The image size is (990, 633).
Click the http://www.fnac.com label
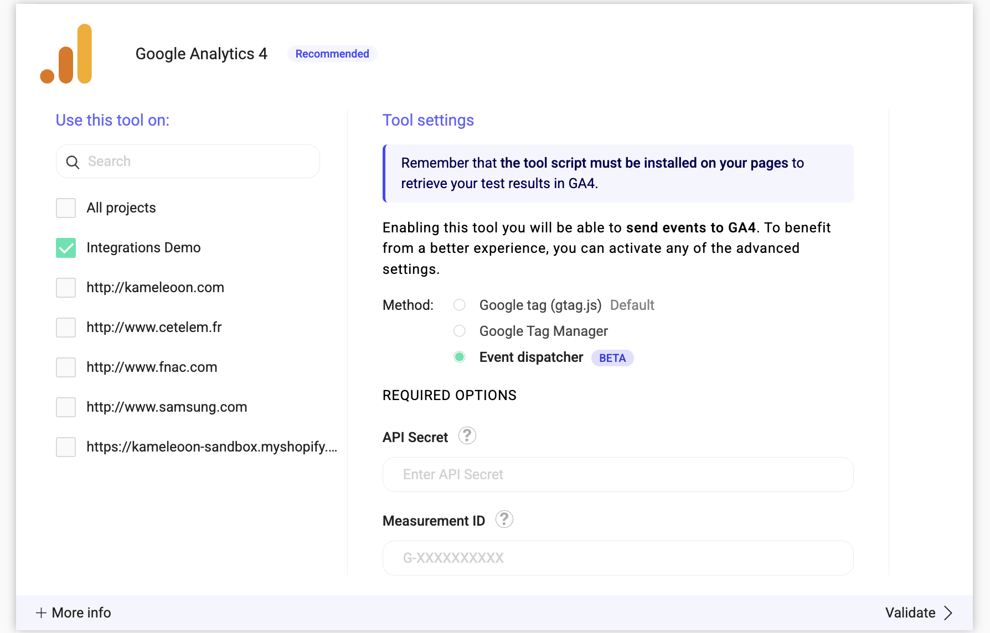click(x=152, y=367)
